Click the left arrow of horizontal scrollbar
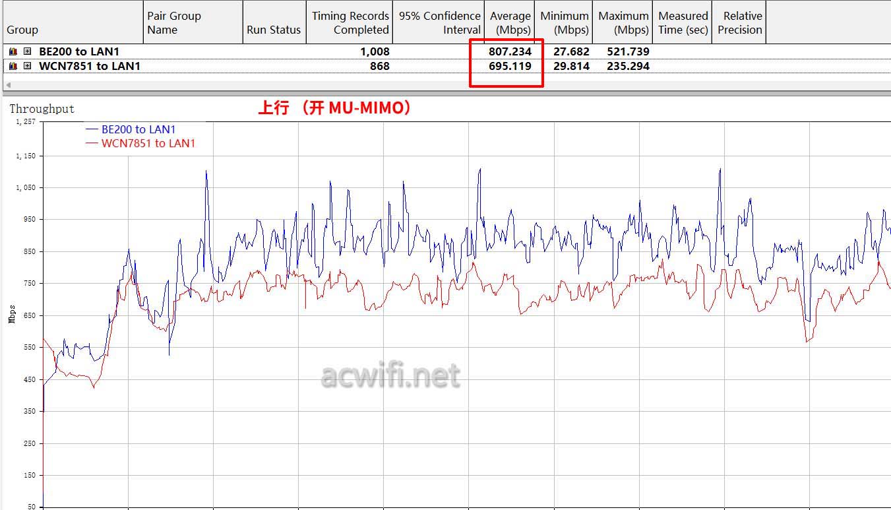This screenshot has height=510, width=891. [x=7, y=85]
